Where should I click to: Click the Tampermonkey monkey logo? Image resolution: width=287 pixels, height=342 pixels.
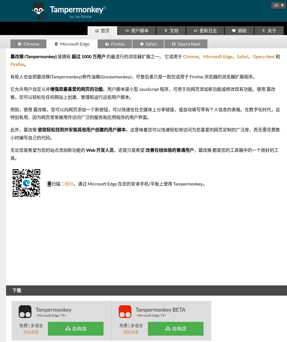tap(39, 11)
